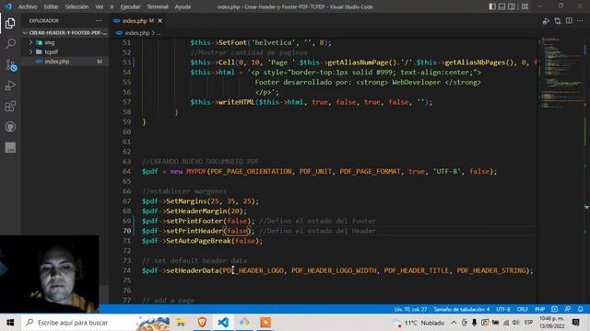
Task: Open File Explorer from the taskbar
Action: click(x=181, y=323)
